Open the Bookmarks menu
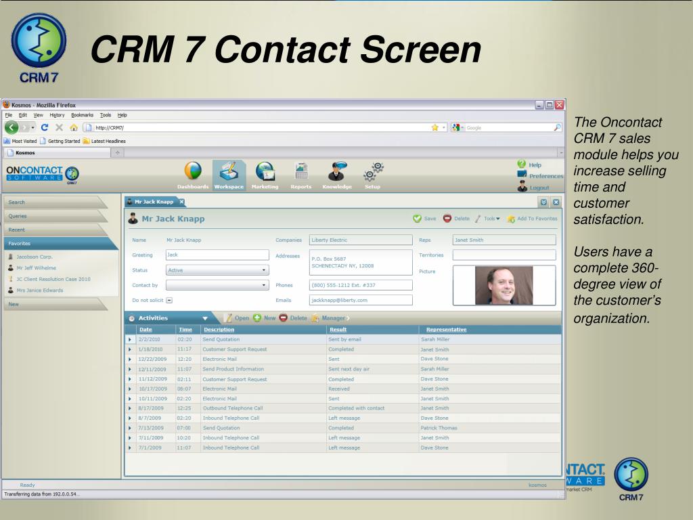The height and width of the screenshot is (520, 693). click(x=82, y=115)
